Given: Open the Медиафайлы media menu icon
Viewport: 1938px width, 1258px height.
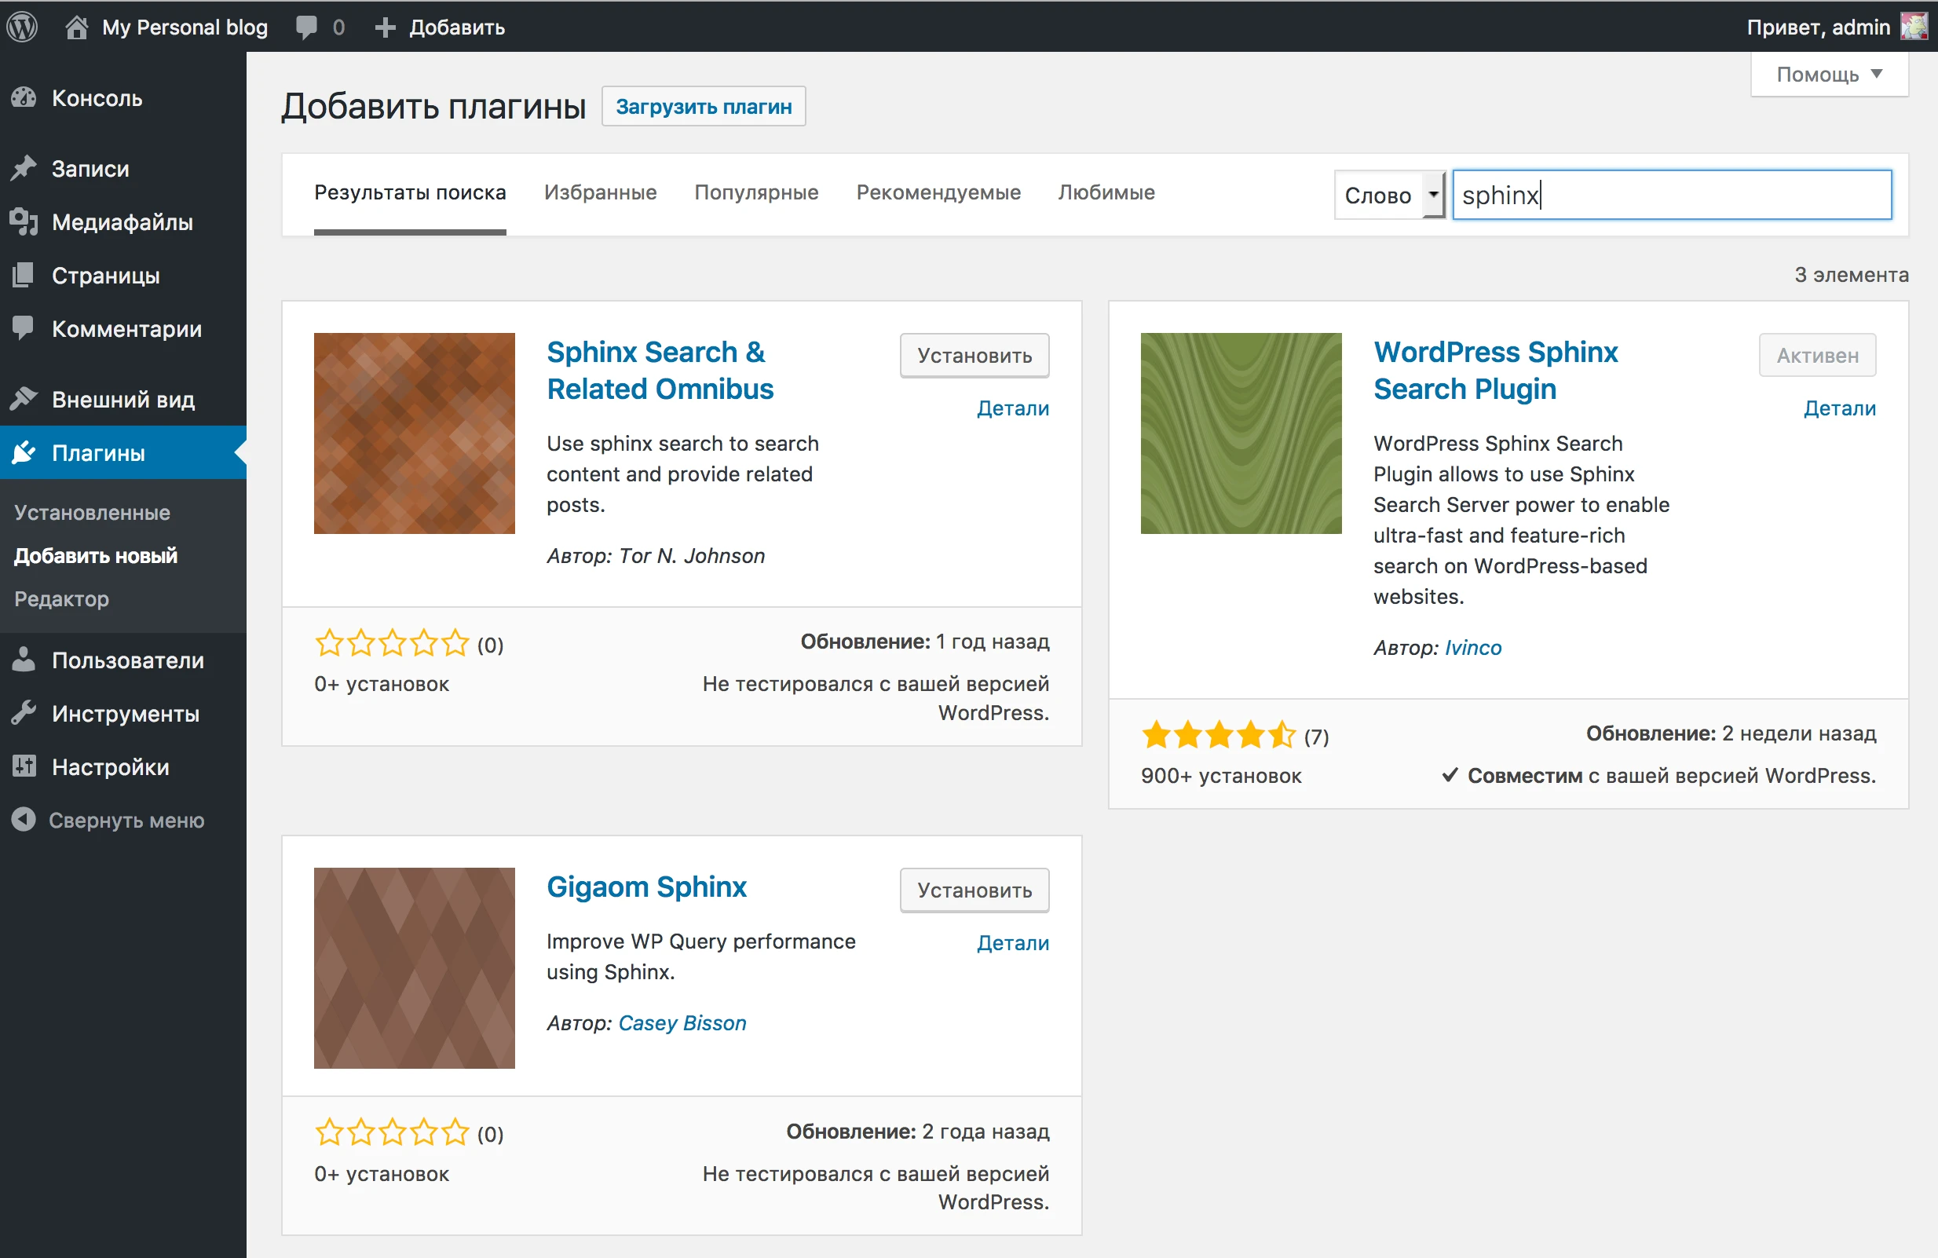Looking at the screenshot, I should pos(24,221).
